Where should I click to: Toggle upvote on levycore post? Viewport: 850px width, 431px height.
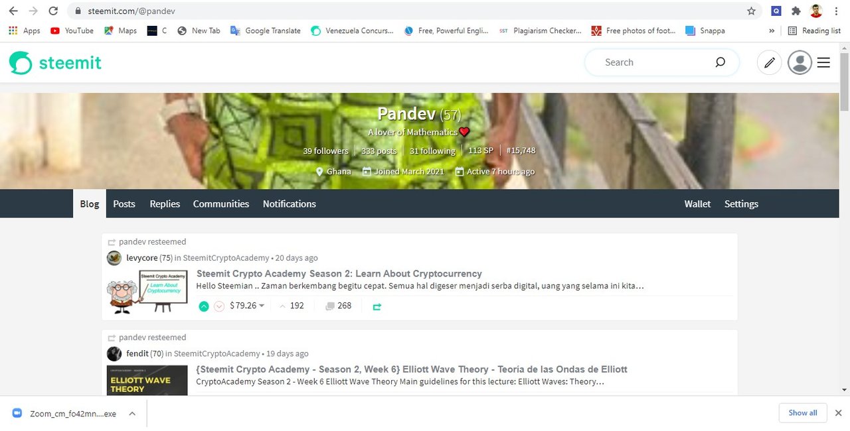[x=204, y=306]
